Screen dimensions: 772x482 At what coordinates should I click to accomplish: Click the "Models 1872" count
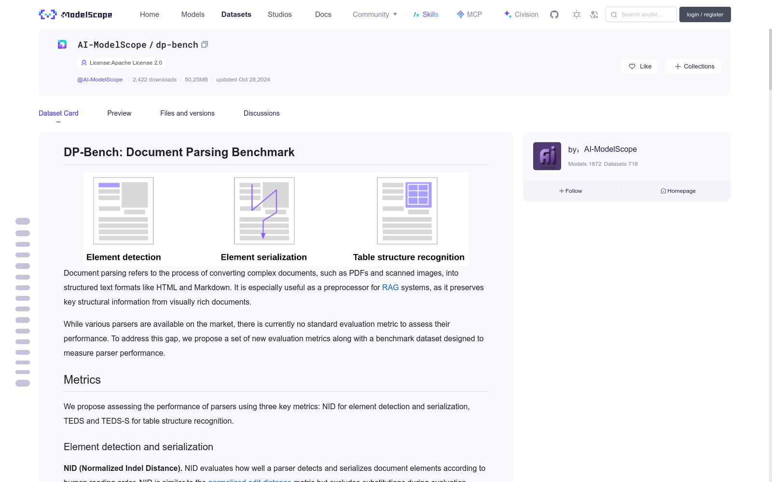pyautogui.click(x=585, y=164)
